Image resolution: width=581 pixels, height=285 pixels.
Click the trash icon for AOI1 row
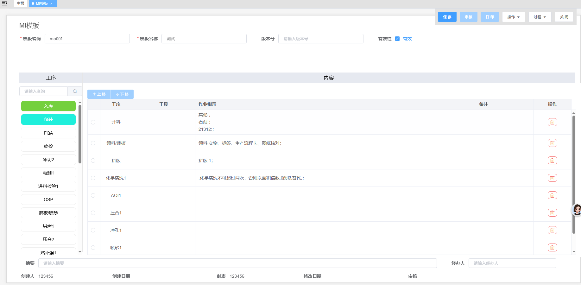point(552,195)
